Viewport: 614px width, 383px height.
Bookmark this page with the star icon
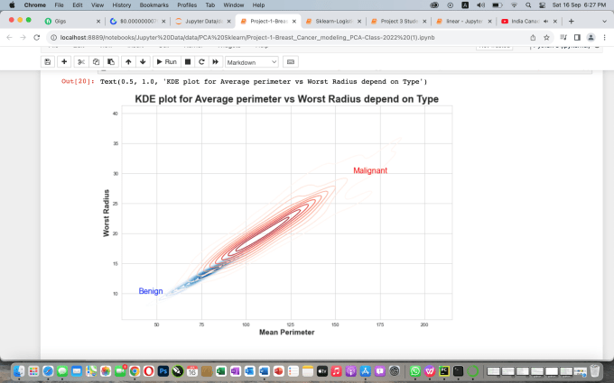coord(546,38)
